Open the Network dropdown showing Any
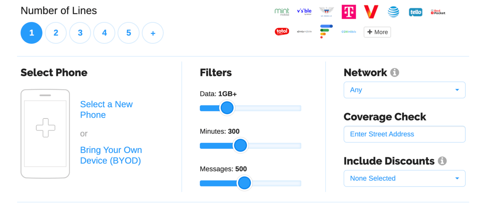The width and height of the screenshot is (483, 214). (x=404, y=90)
